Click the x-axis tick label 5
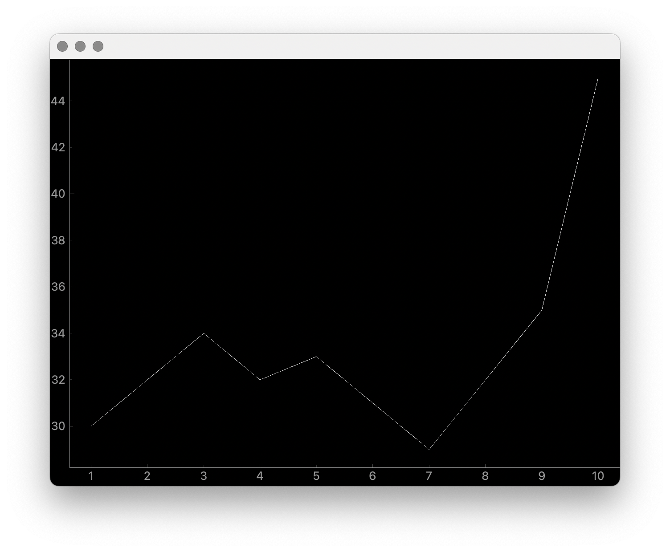Screen dimensions: 670x552 [x=316, y=476]
